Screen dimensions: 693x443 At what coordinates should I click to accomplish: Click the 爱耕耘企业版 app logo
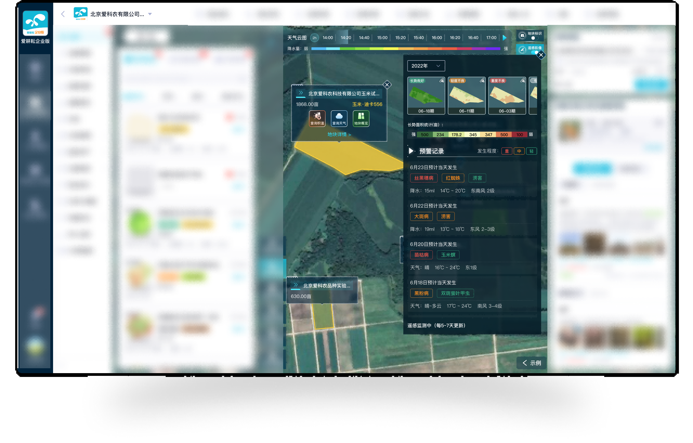pos(35,23)
